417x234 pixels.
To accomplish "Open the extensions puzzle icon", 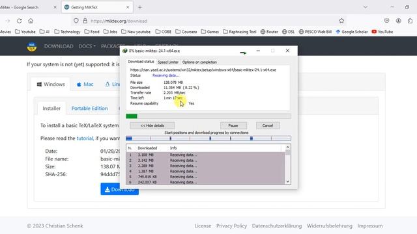I will pos(410,21).
